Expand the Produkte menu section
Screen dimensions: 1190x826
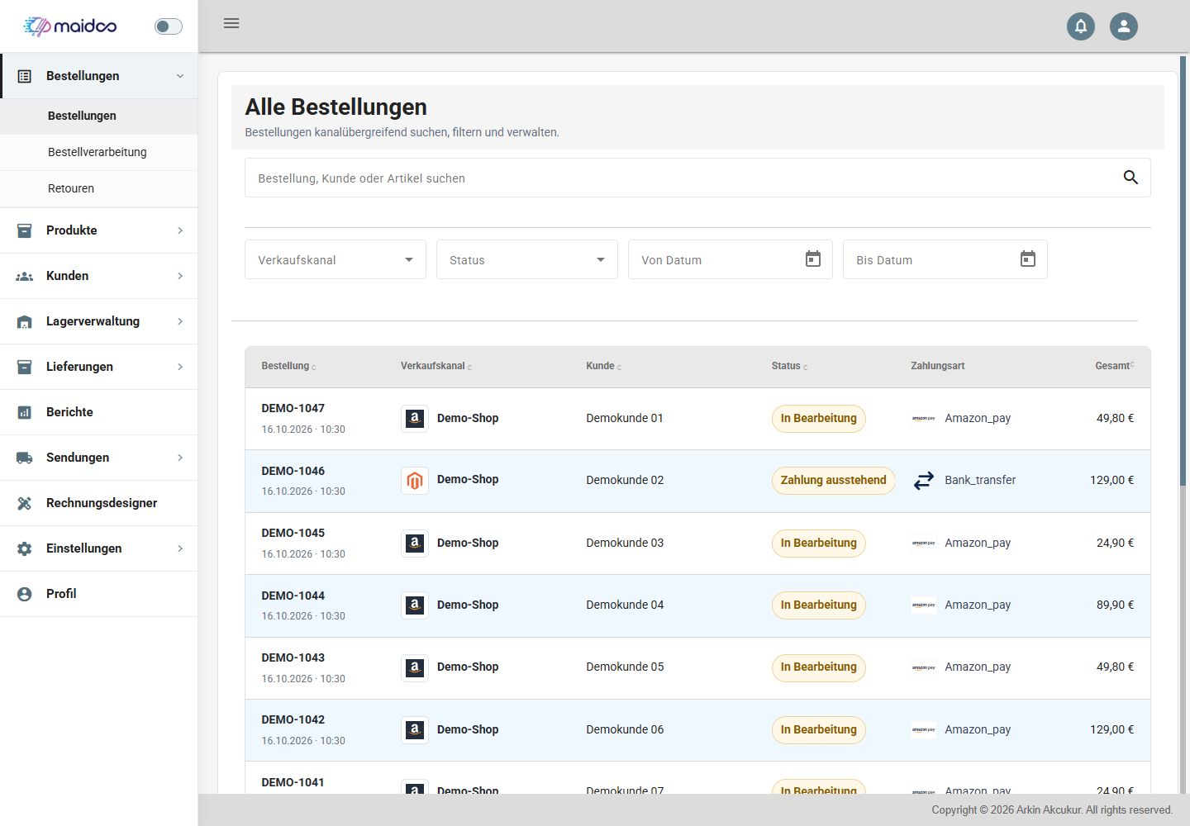point(99,230)
